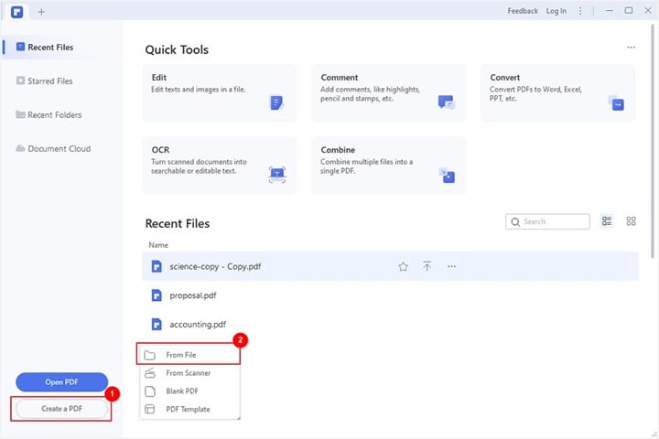Click the upload icon on science-copy row
Viewport: 659px width, 439px height.
(427, 266)
